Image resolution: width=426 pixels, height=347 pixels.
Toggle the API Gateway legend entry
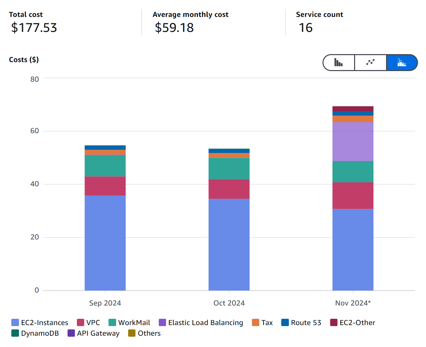94,333
